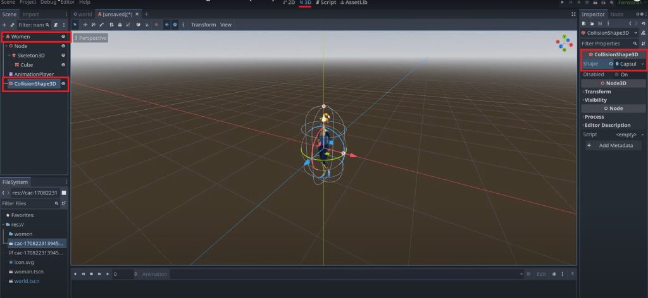Activate the Select mode arrow tool
The width and height of the screenshot is (648, 298).
pos(75,25)
